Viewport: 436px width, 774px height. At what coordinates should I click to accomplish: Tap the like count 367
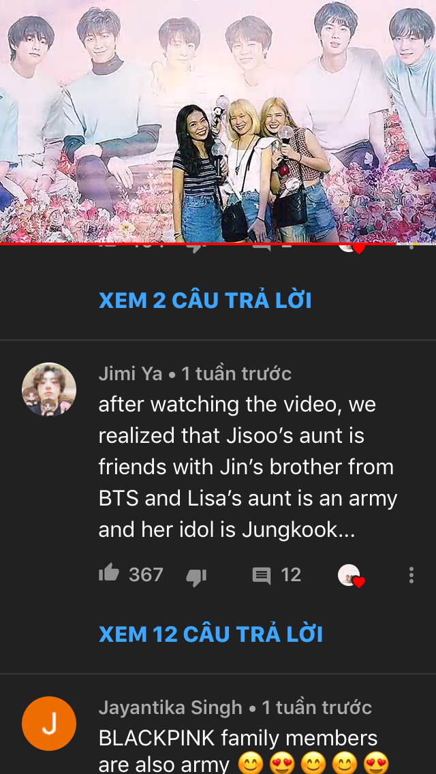pyautogui.click(x=146, y=575)
